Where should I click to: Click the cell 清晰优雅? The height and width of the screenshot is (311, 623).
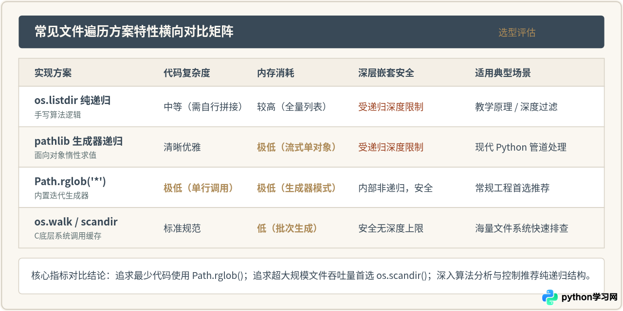182,147
